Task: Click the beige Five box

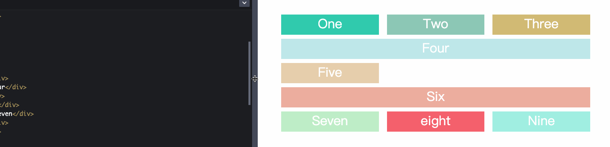Action: (x=330, y=73)
